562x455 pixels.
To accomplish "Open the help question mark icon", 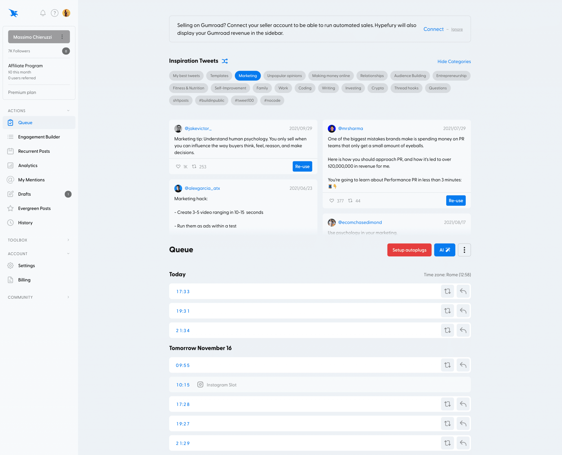I will (x=55, y=13).
